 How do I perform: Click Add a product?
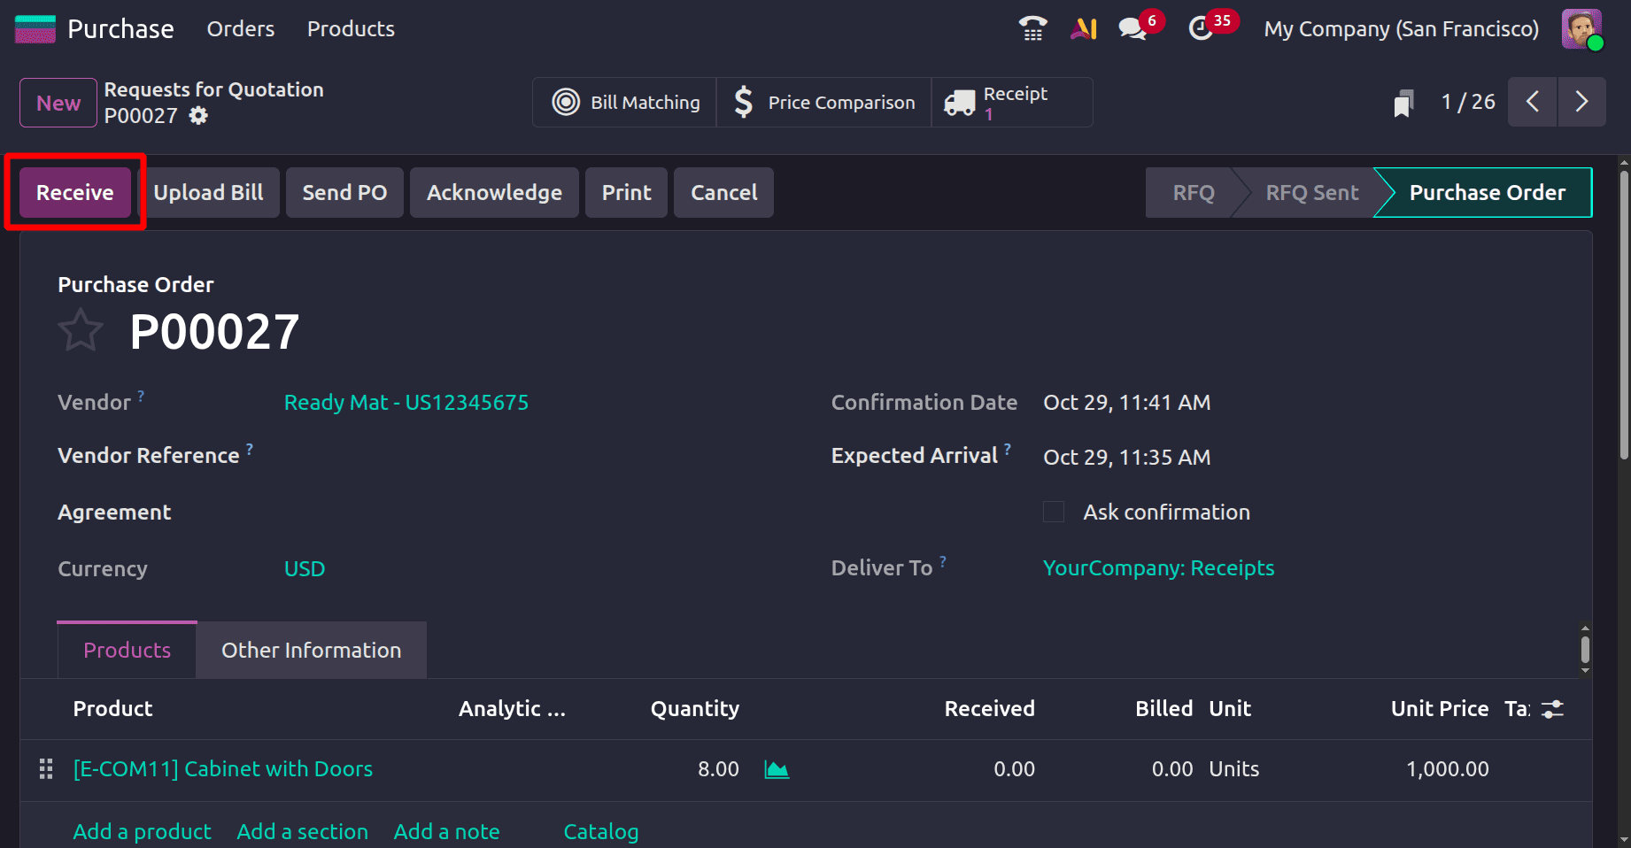[x=142, y=831]
